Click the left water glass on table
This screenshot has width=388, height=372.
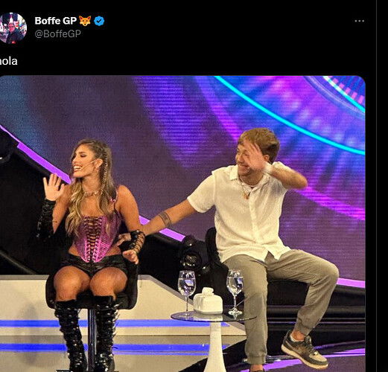[187, 292]
